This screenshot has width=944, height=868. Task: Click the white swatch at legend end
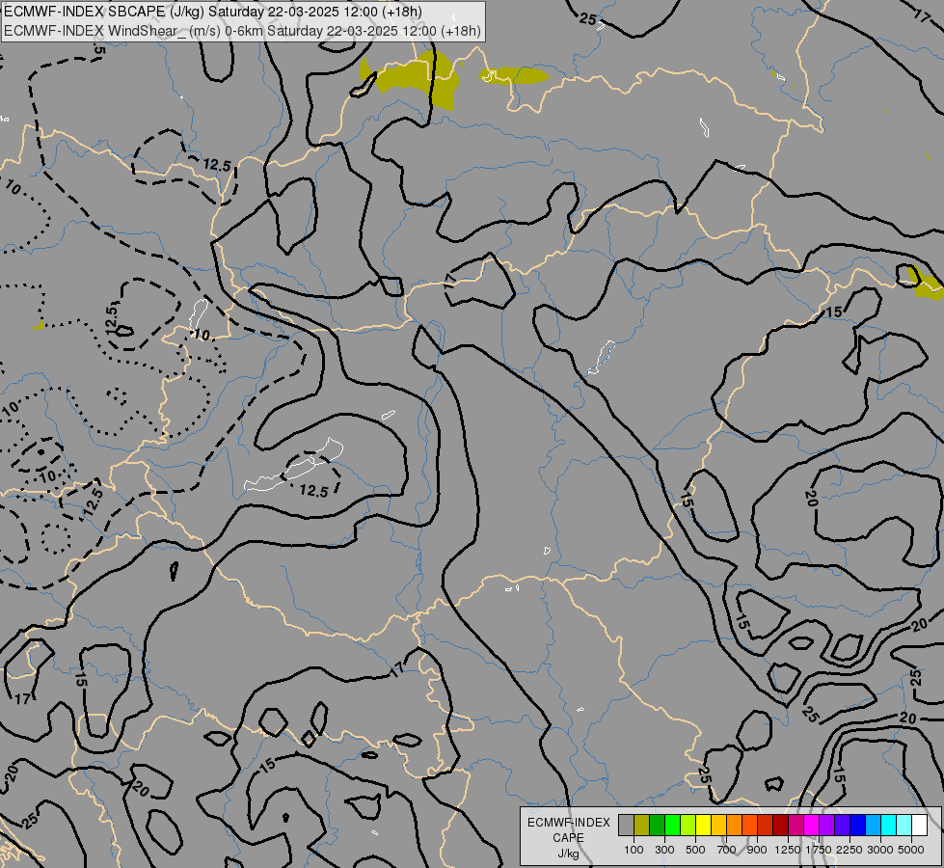(x=919, y=825)
